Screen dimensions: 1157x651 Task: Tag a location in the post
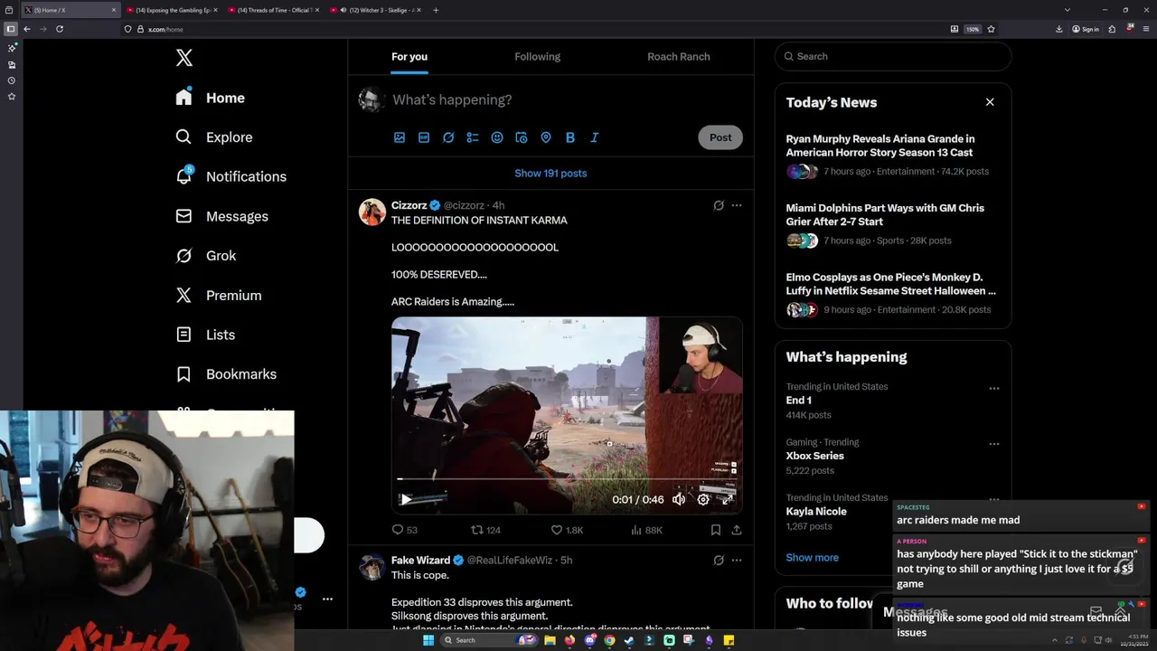point(546,137)
